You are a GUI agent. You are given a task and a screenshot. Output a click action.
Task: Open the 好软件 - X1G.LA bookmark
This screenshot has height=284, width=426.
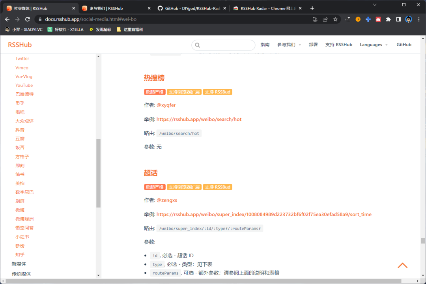65,29
